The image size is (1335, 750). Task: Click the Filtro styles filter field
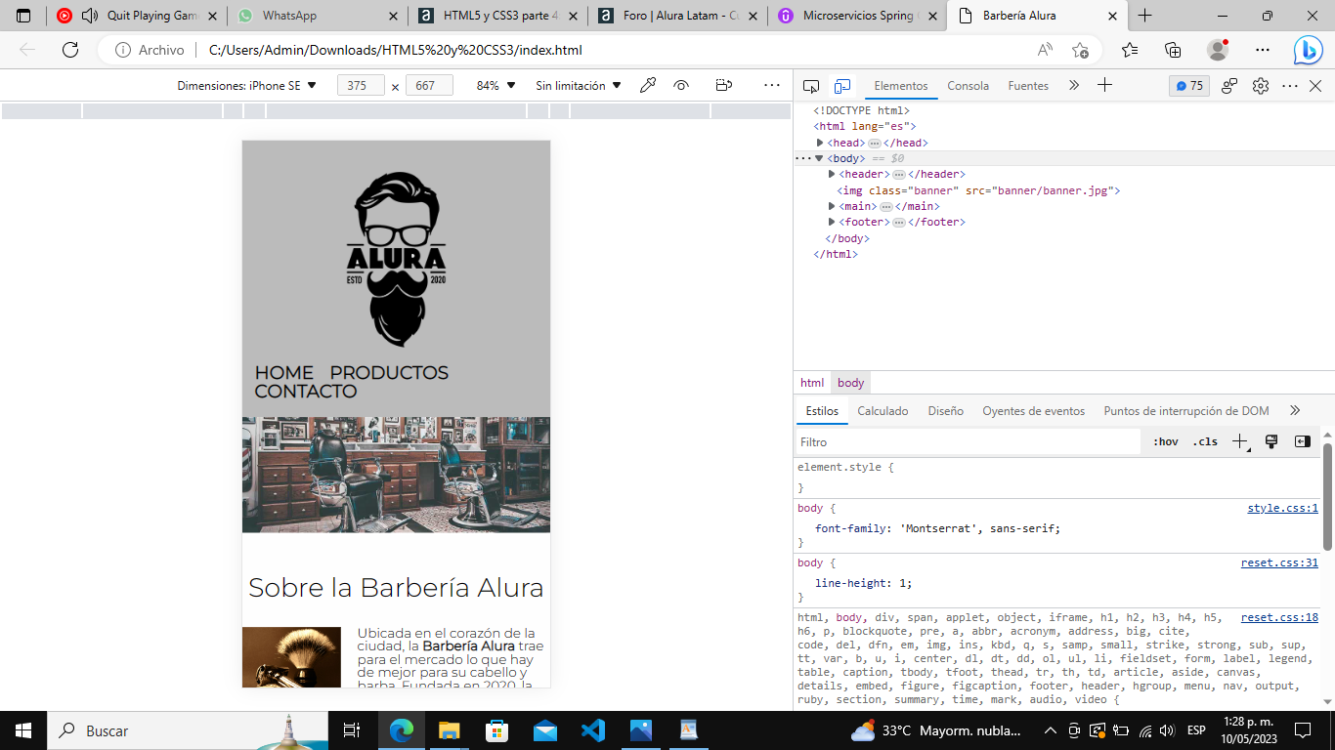[x=968, y=442]
